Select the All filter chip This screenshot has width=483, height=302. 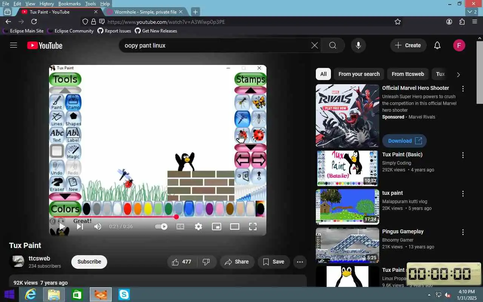pos(323,74)
